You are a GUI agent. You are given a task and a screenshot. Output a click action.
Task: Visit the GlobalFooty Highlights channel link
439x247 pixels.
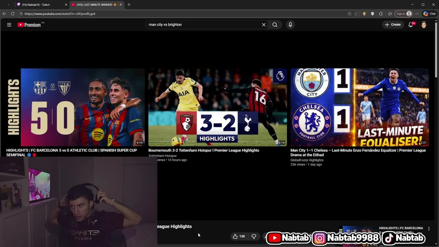(307, 160)
